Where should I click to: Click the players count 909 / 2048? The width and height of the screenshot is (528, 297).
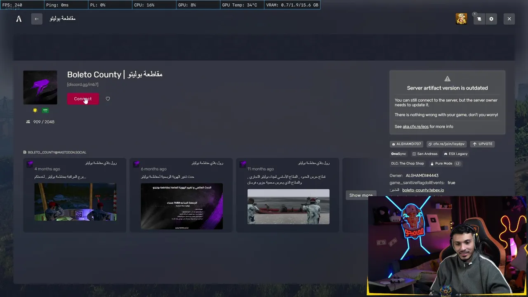(44, 122)
